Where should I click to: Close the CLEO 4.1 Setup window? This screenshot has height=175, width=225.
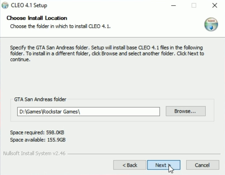[215, 6]
